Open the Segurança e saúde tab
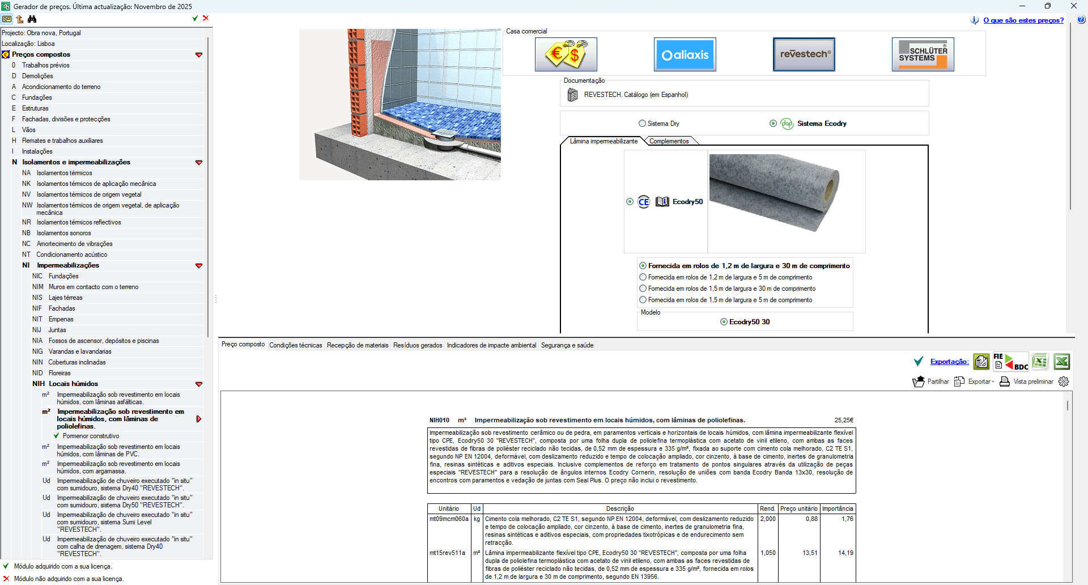The width and height of the screenshot is (1088, 585). coord(567,345)
